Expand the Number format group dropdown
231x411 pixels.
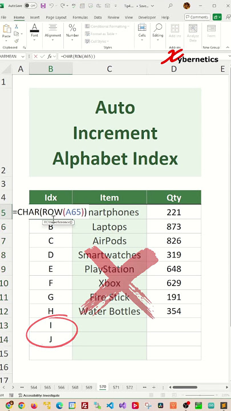(72, 40)
